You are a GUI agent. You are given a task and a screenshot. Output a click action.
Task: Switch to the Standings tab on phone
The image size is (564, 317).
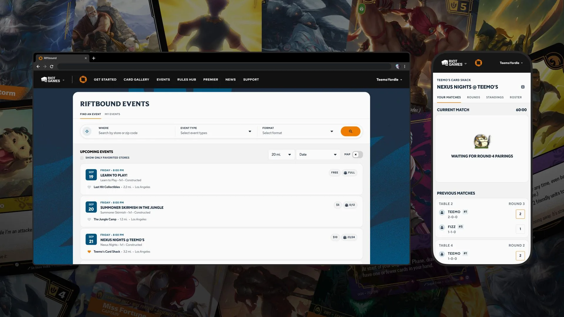click(495, 97)
